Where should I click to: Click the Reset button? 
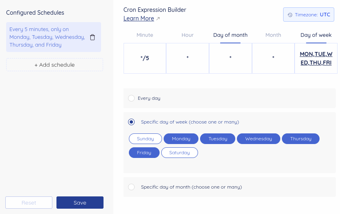[x=29, y=203]
